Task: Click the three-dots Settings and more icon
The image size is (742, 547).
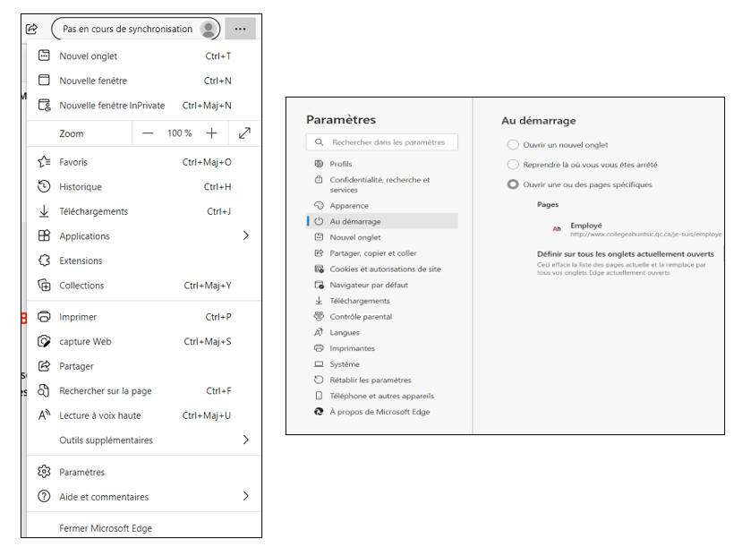Action: click(240, 29)
